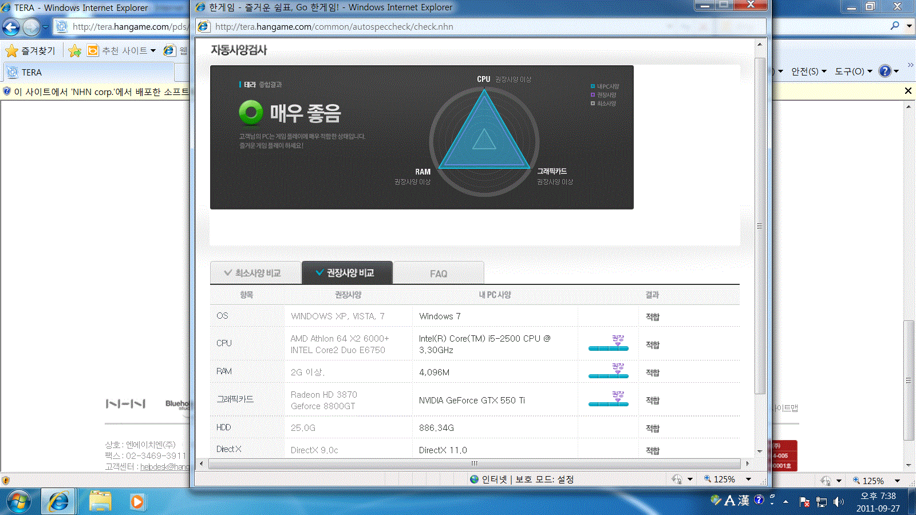Launch media player from the taskbar
The image size is (916, 515).
(137, 502)
